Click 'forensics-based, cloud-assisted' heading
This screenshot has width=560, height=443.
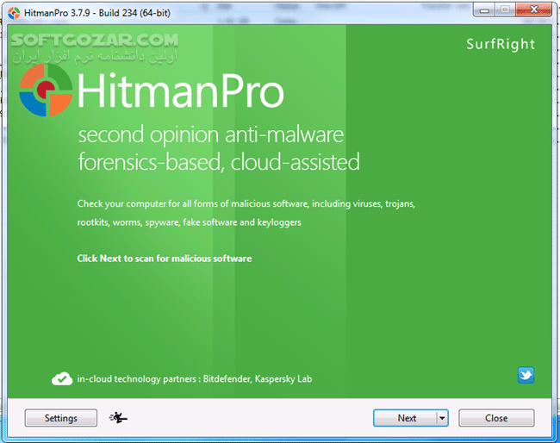[x=219, y=162]
